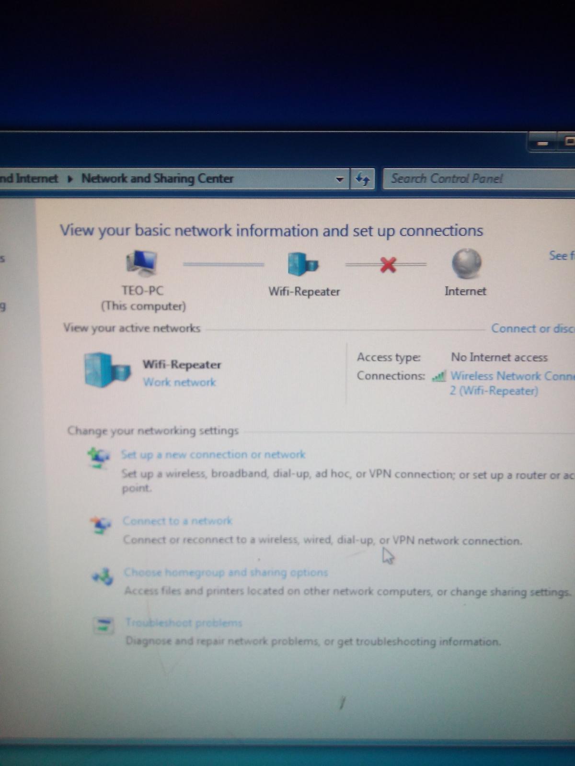Click the Connect to a network icon
Screen dimensions: 575x766
coord(101,525)
